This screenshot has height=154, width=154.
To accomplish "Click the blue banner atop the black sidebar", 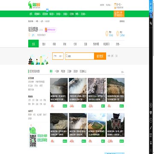I will (x=151, y=9).
